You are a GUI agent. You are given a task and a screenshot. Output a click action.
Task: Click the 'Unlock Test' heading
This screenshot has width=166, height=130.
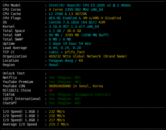click(14, 73)
